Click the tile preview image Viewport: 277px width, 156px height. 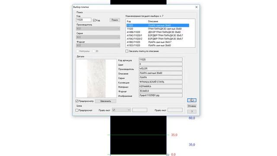[96, 78]
